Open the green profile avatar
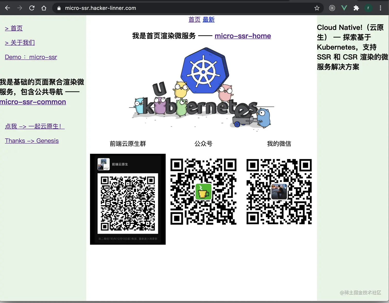This screenshot has height=303, width=389. [x=368, y=8]
